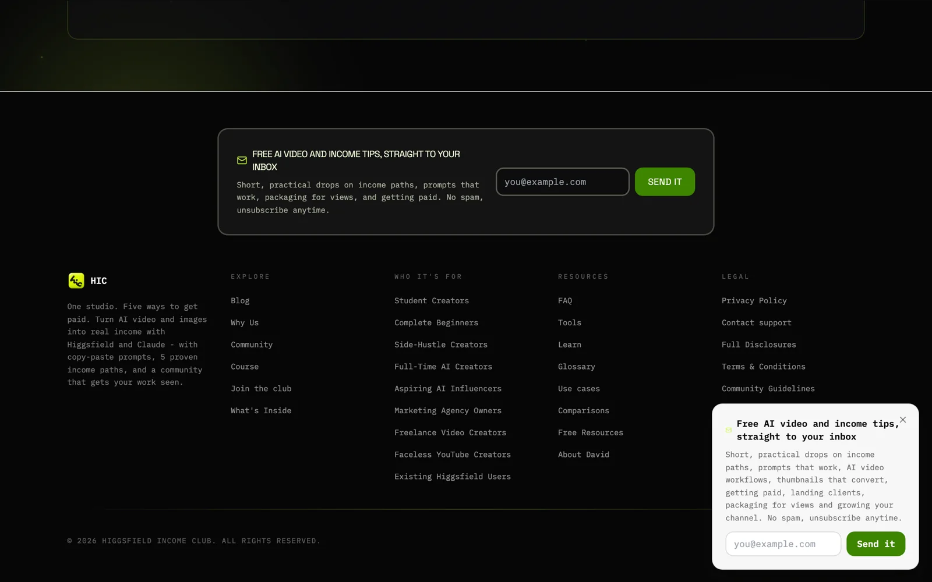Click the HIC logo icon
The image size is (932, 582).
click(x=76, y=281)
